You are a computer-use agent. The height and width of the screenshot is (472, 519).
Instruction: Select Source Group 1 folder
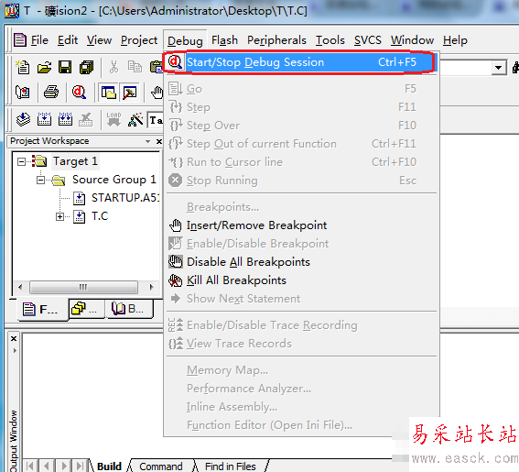click(114, 180)
